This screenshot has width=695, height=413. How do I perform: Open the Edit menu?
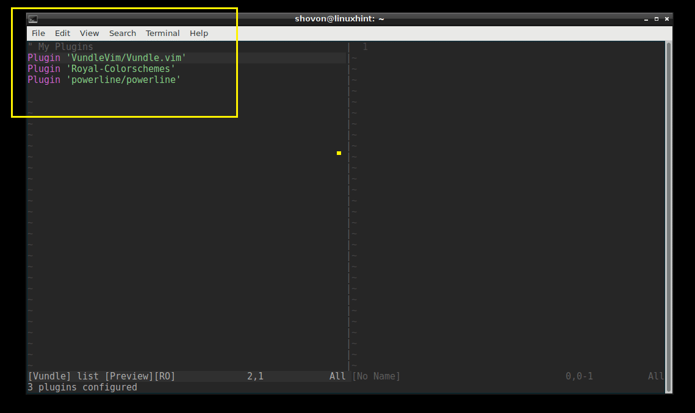[62, 33]
